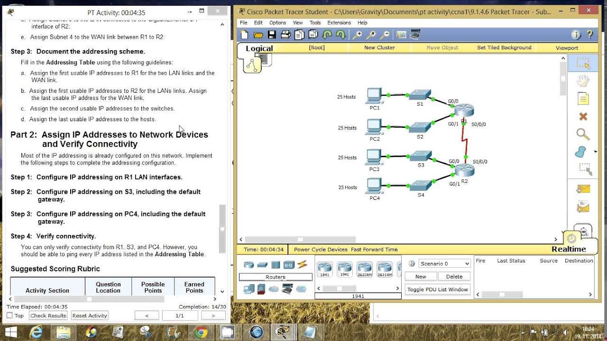Screen dimensions: 607x341
Task: Click switch S3 in the topology
Action: point(421,156)
